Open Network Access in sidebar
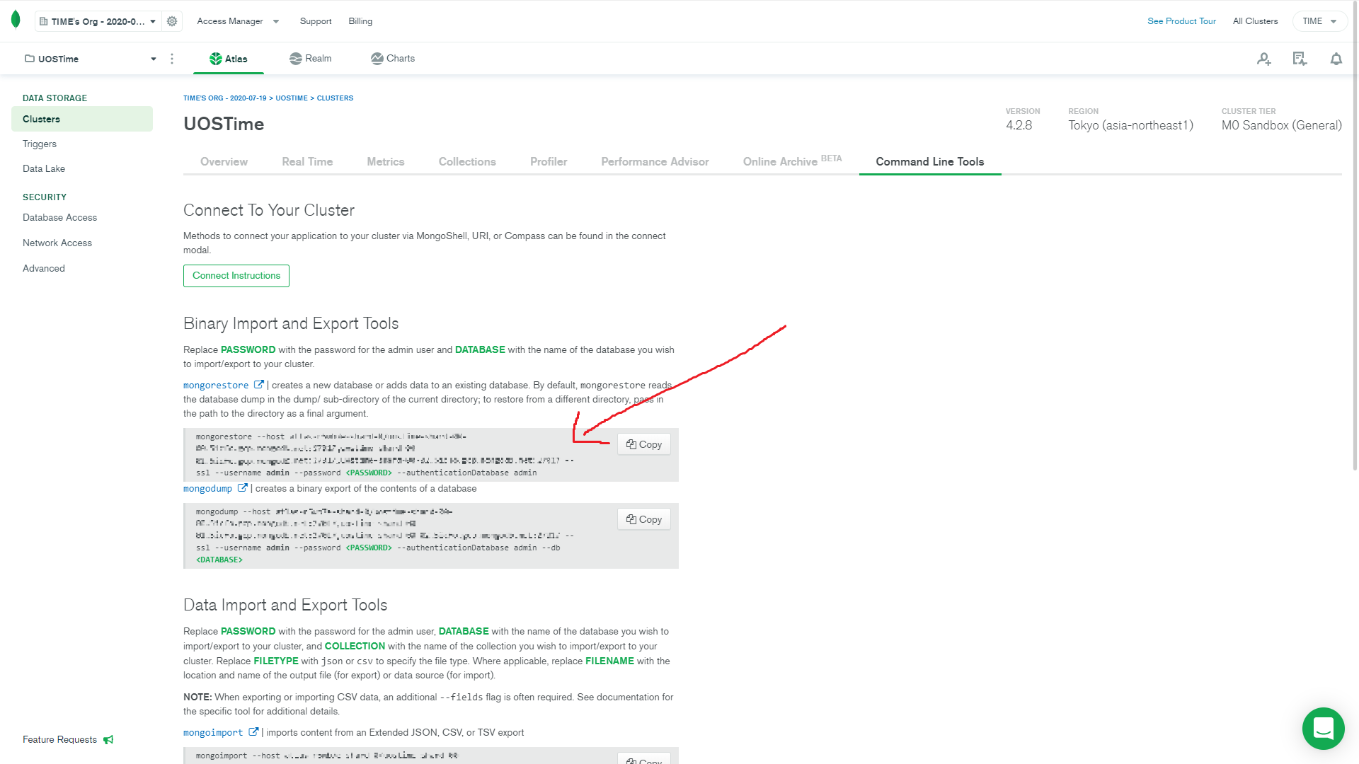 [x=57, y=243]
